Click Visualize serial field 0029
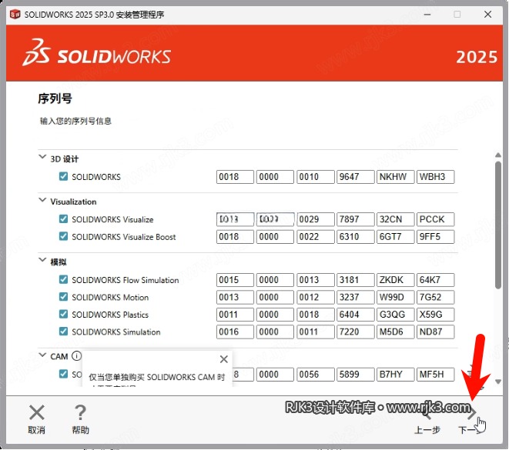 coord(315,219)
